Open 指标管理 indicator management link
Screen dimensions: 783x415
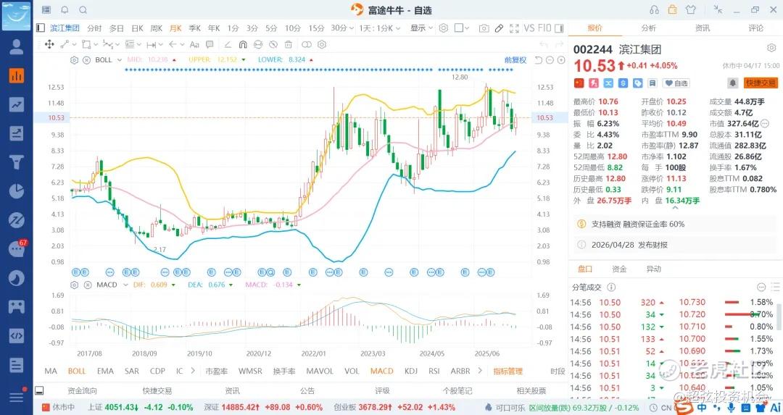tap(507, 371)
